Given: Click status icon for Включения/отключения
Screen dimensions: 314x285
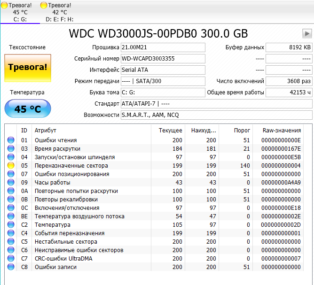Looking at the screenshot, I should (11, 208).
